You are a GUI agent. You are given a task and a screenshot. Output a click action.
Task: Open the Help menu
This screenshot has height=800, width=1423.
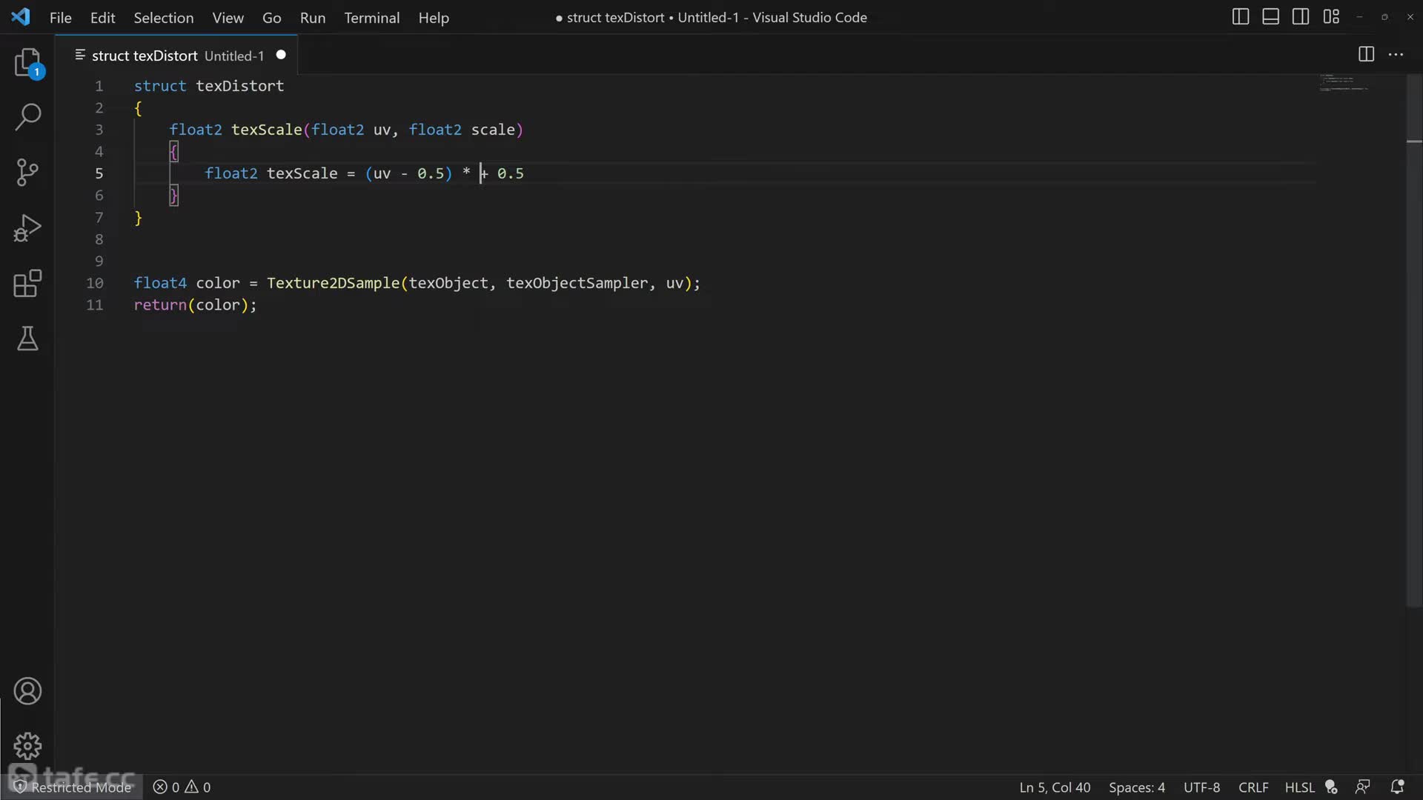coord(434,17)
